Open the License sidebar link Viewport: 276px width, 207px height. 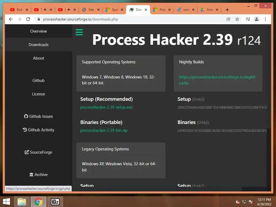point(39,94)
